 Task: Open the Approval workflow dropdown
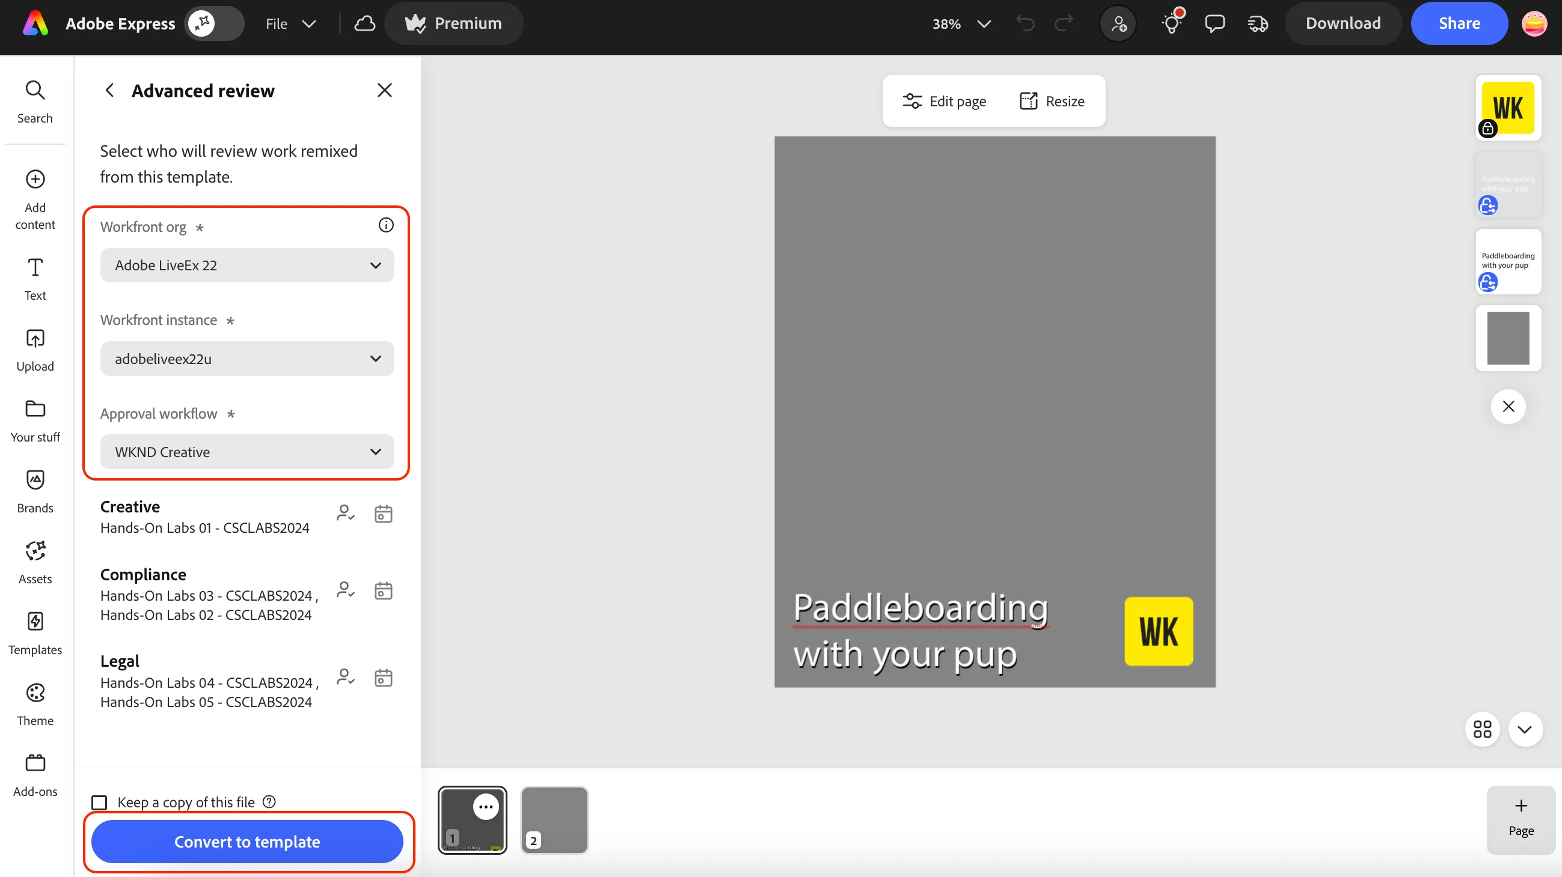point(247,452)
